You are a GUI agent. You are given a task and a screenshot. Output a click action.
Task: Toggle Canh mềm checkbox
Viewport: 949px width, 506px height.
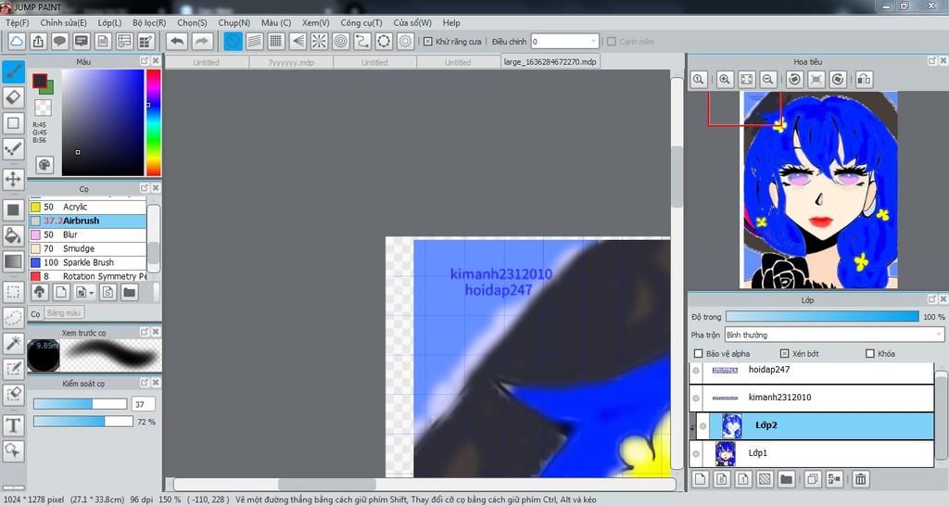point(612,41)
